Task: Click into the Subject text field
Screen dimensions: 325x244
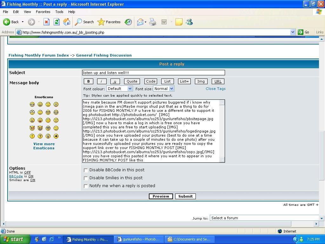Action: pos(154,73)
